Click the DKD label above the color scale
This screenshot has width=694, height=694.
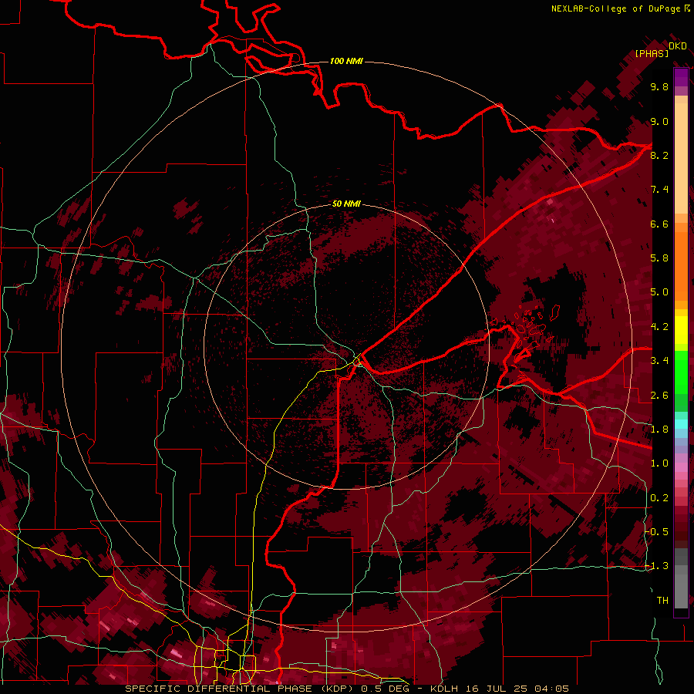click(x=678, y=46)
